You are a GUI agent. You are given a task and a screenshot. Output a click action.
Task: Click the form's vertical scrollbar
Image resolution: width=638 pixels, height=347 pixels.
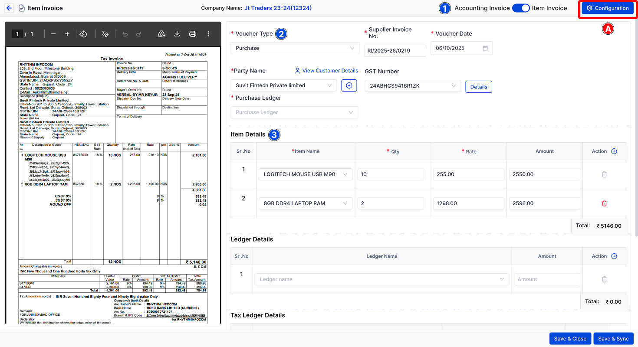636,128
